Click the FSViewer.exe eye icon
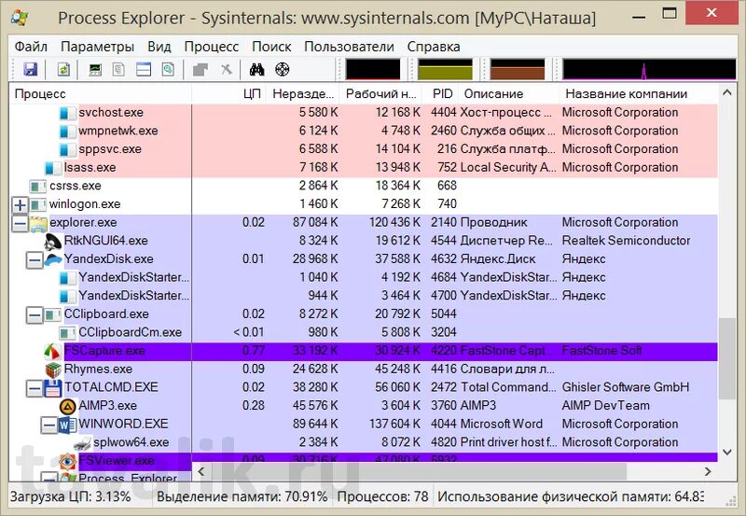Screen dimensions: 746x516 click(x=67, y=461)
